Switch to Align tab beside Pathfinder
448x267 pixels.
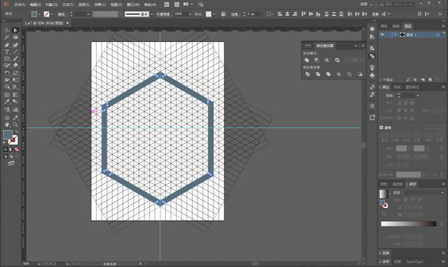pyautogui.click(x=308, y=46)
